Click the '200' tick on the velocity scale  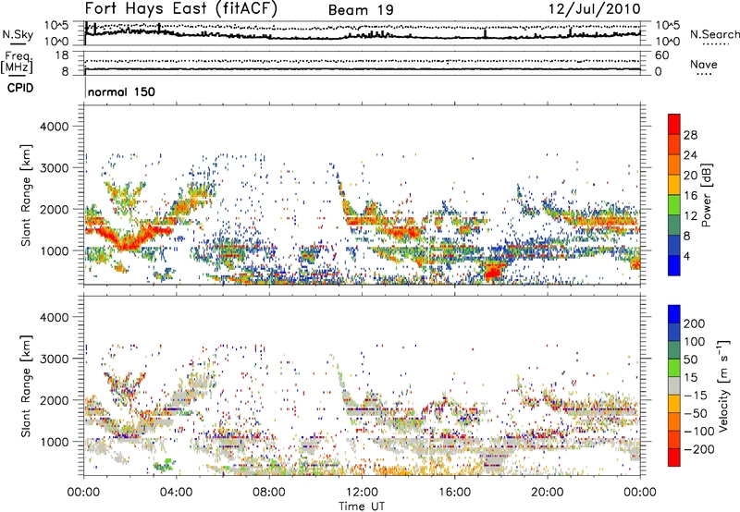tap(695, 323)
